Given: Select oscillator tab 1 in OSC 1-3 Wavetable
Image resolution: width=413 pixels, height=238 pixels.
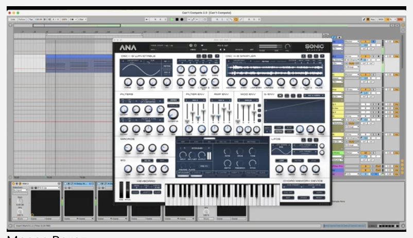Looking at the screenshot, I should tap(199, 56).
